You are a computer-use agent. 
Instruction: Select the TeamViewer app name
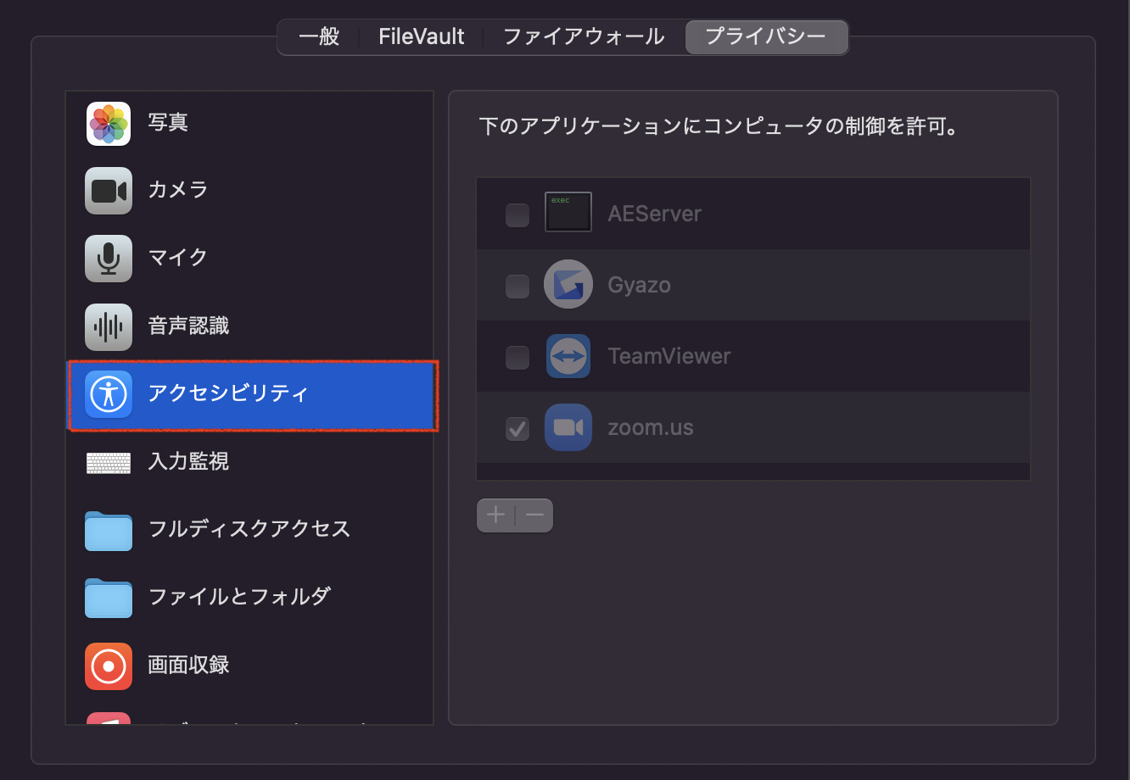[669, 356]
